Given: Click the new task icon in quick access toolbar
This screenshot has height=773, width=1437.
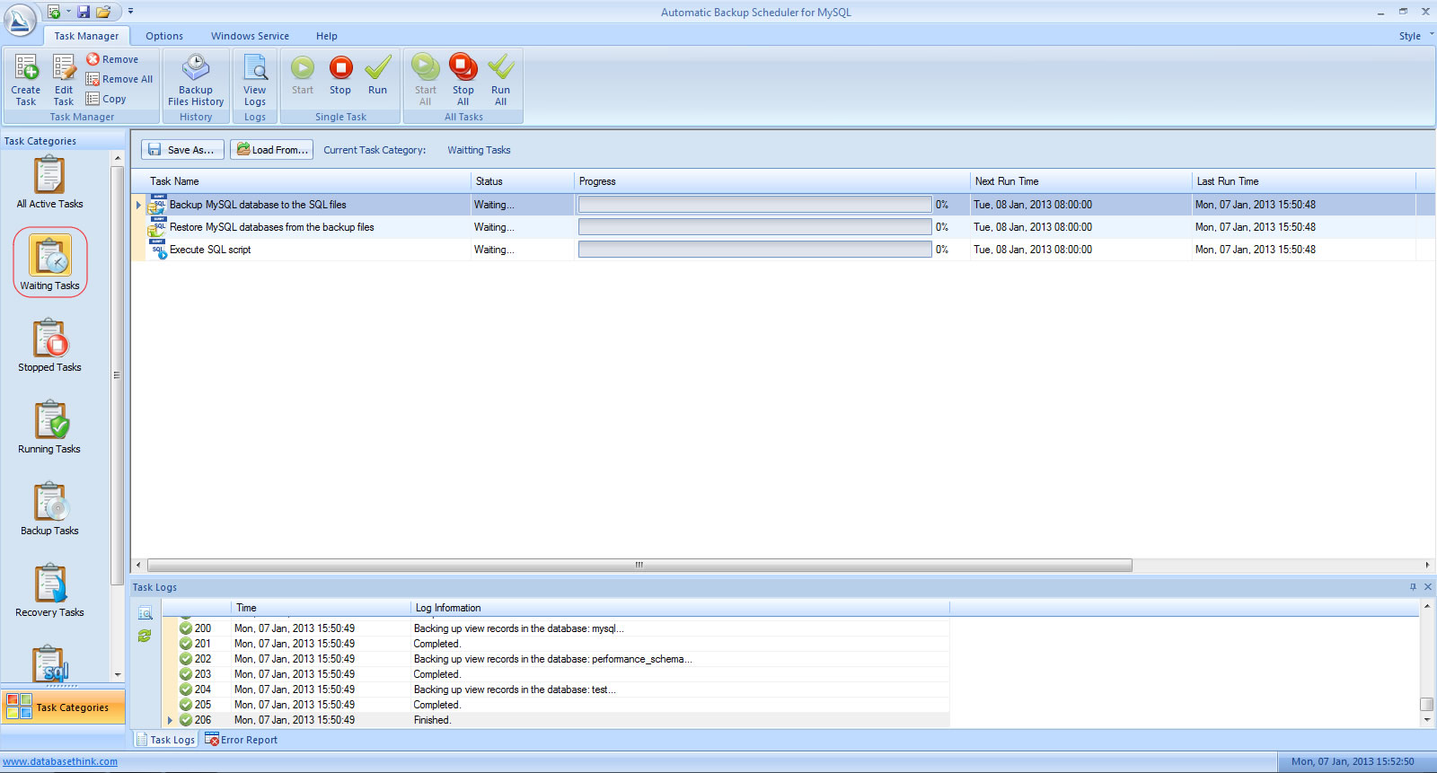Looking at the screenshot, I should coord(54,12).
